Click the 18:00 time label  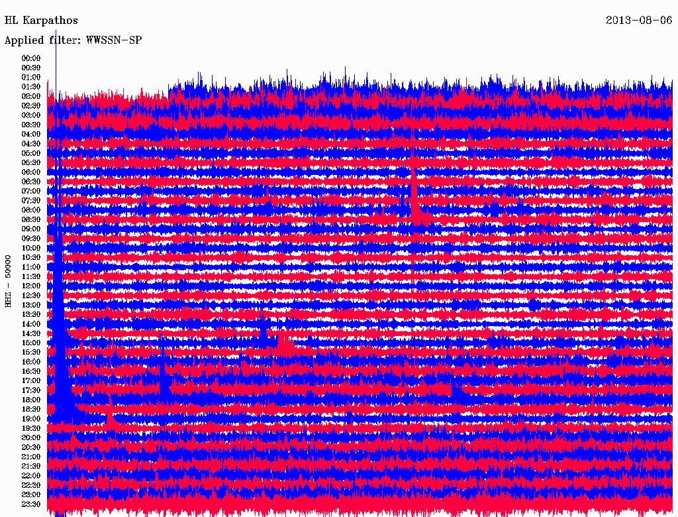(31, 400)
